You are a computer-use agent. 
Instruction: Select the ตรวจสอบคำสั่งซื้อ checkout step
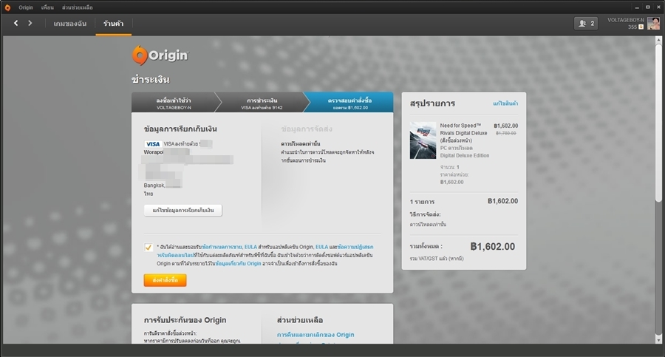[350, 102]
